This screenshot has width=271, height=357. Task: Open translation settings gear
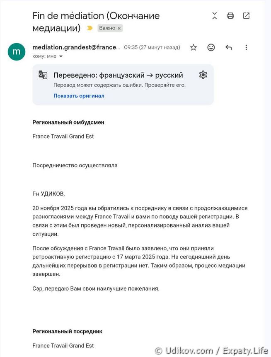coord(203,75)
